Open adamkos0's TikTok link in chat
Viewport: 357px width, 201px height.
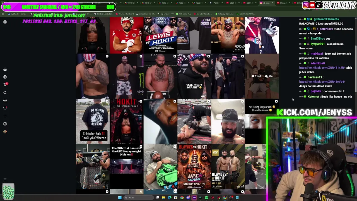click(322, 68)
